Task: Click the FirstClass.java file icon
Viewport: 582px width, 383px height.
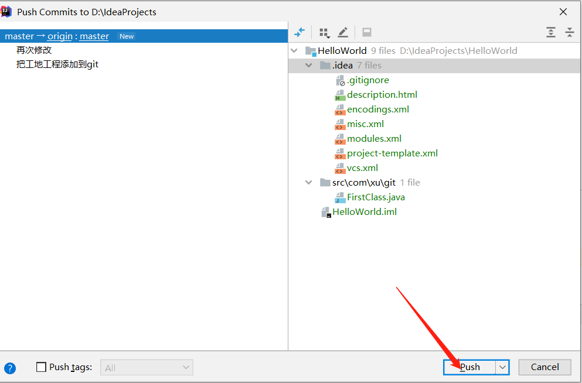Action: (340, 197)
